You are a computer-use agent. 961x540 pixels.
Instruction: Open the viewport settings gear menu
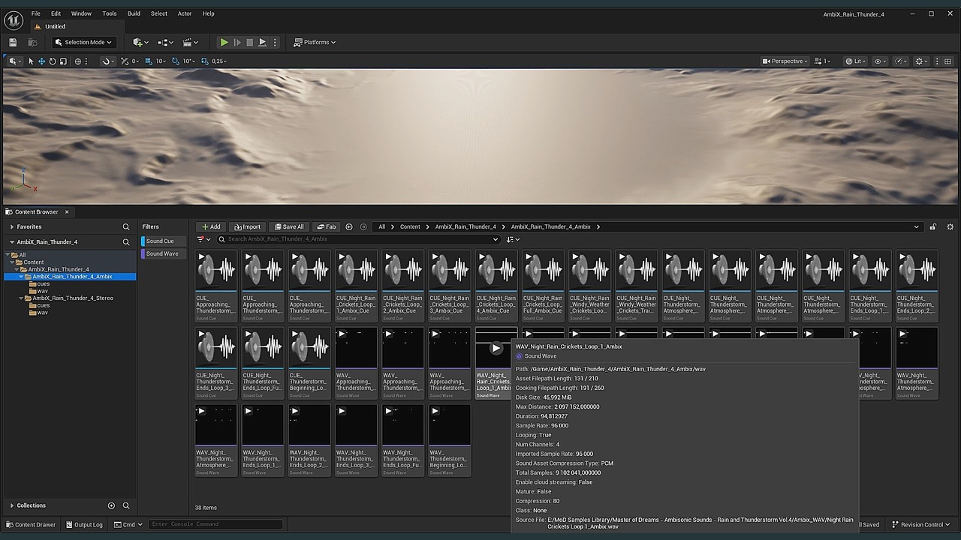coord(923,61)
